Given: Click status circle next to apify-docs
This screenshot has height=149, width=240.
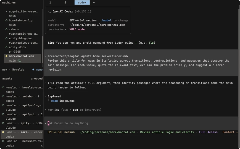Looking at the screenshot, I should [x=6, y=47].
